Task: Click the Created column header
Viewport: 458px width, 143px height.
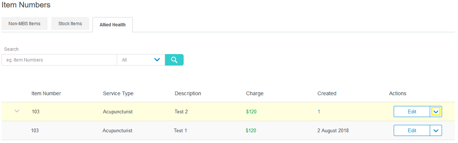Action: 327,93
